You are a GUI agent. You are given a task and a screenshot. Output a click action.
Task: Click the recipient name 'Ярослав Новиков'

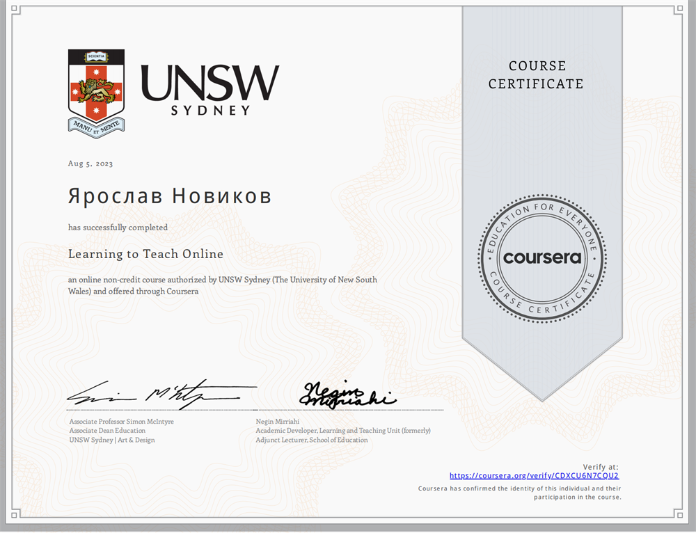click(x=170, y=196)
